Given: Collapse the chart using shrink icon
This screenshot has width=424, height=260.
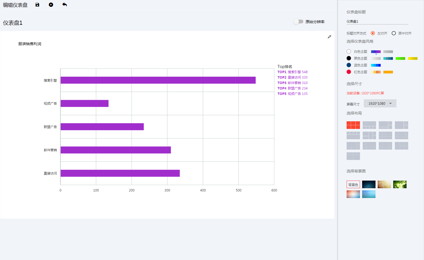Looking at the screenshot, I should (329, 37).
